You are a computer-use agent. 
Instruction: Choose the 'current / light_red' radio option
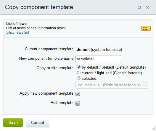(x=79, y=72)
